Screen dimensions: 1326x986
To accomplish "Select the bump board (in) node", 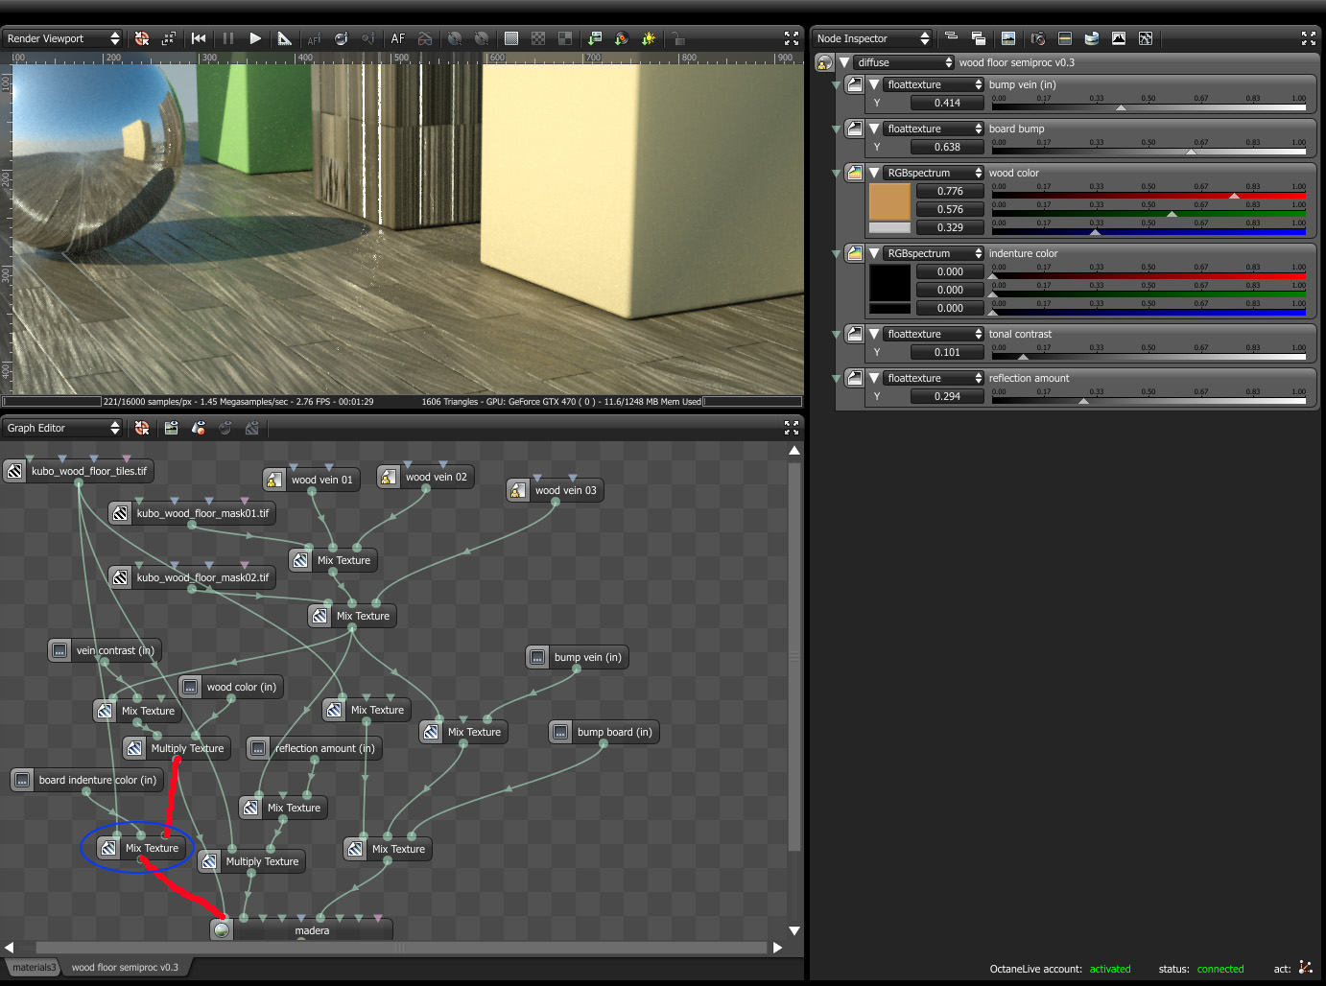I will coord(604,732).
